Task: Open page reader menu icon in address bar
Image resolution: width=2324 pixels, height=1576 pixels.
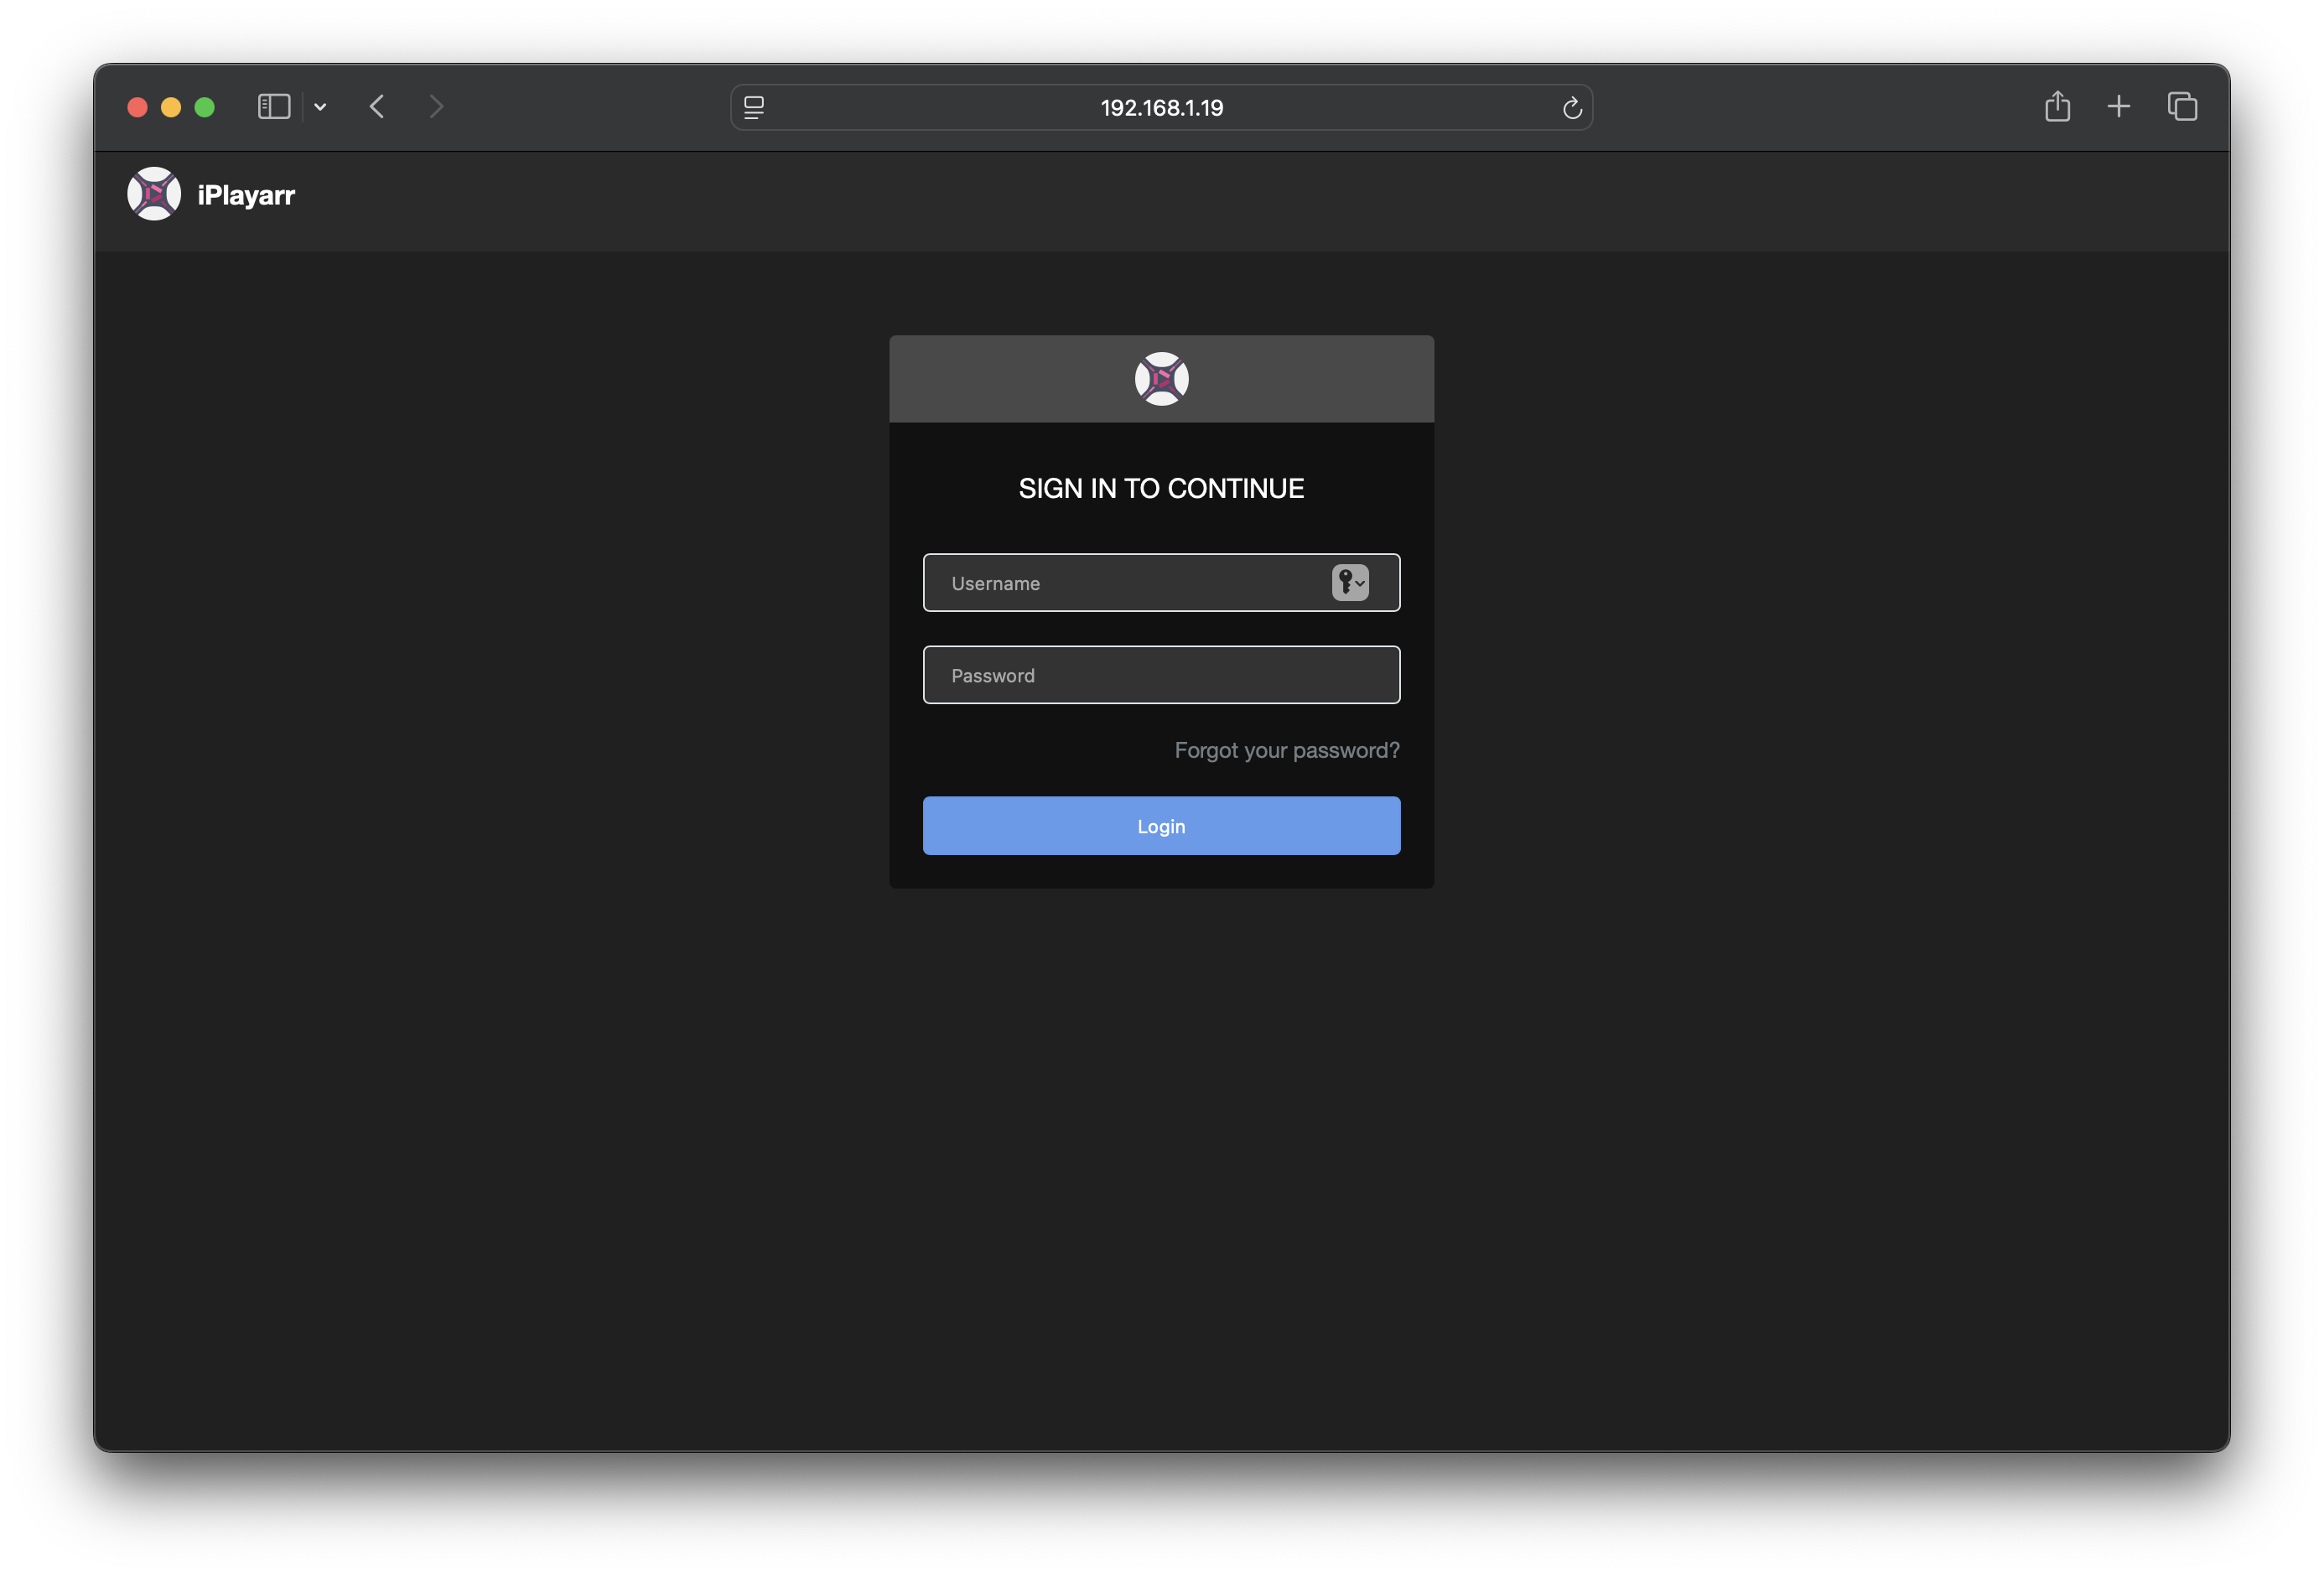Action: pos(754,107)
